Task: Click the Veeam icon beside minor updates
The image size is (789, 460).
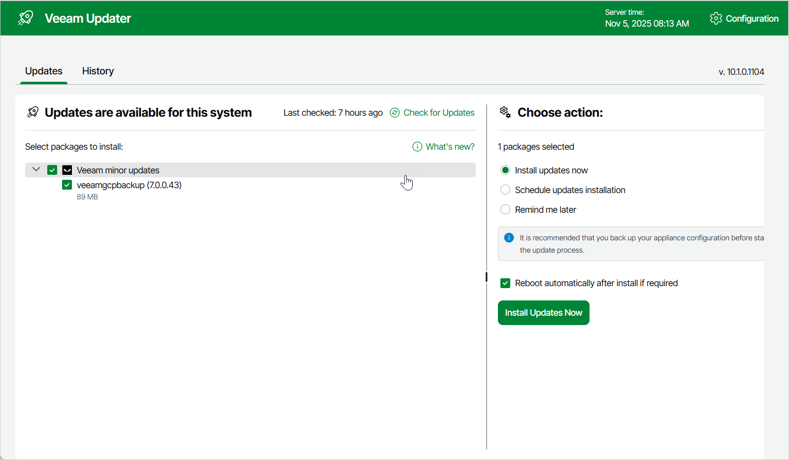Action: [67, 170]
